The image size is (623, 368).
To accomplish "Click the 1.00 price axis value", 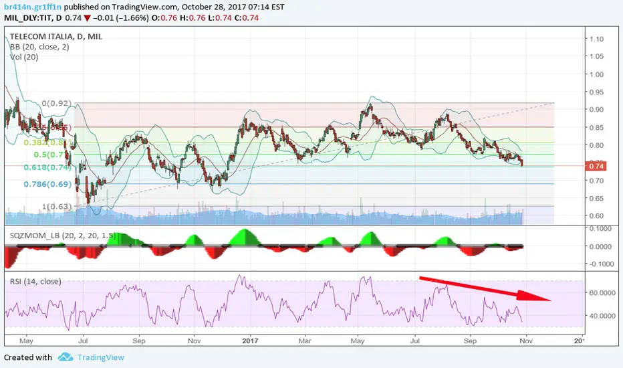I will click(x=596, y=74).
